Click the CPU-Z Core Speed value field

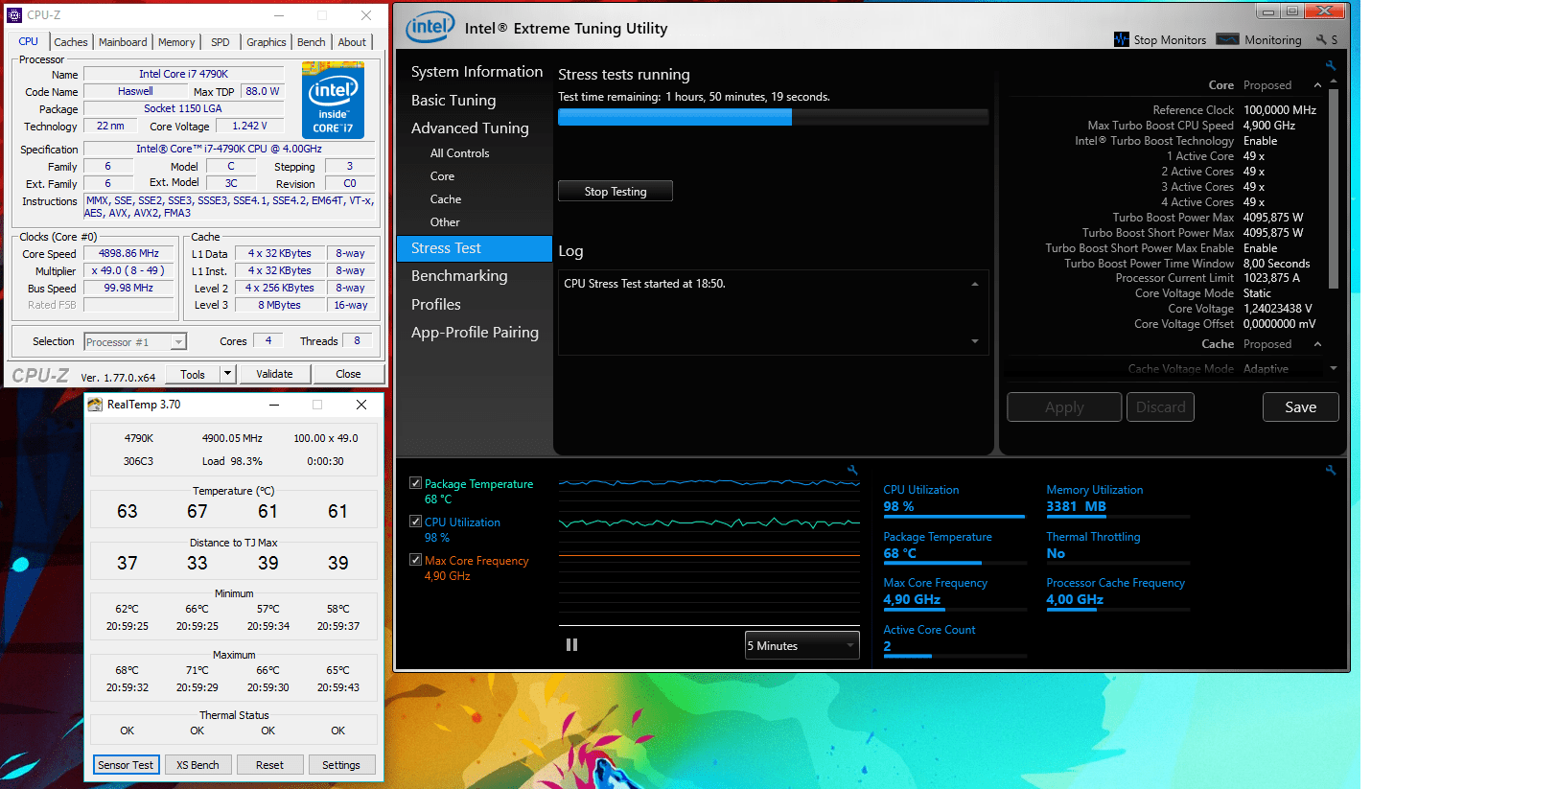129,254
